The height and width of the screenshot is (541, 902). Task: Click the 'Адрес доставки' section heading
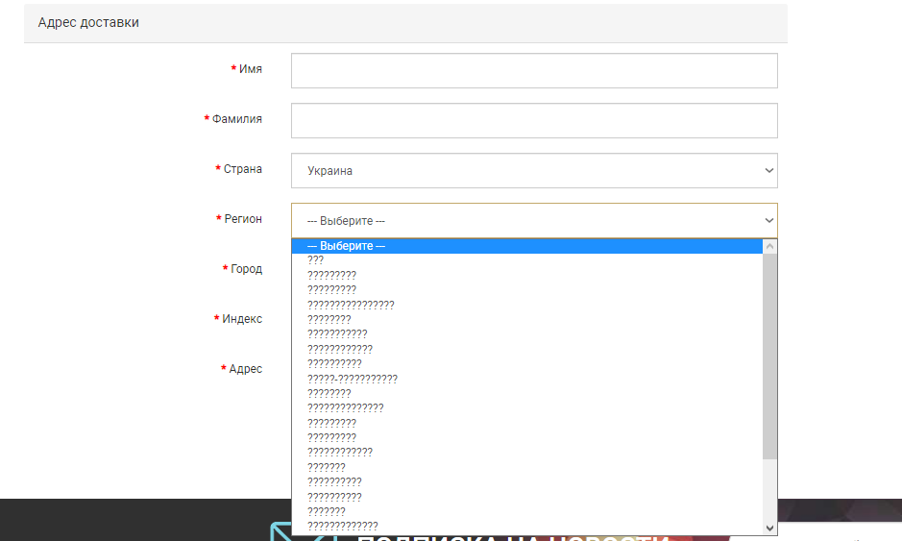pyautogui.click(x=88, y=22)
